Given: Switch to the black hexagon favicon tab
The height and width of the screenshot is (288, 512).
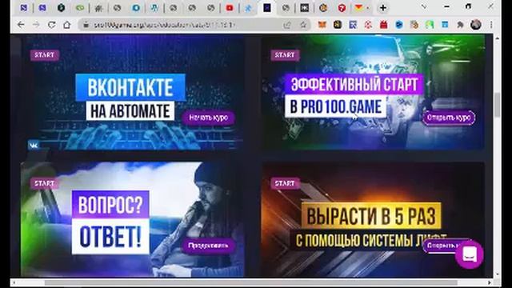Looking at the screenshot, I should coord(61,8).
